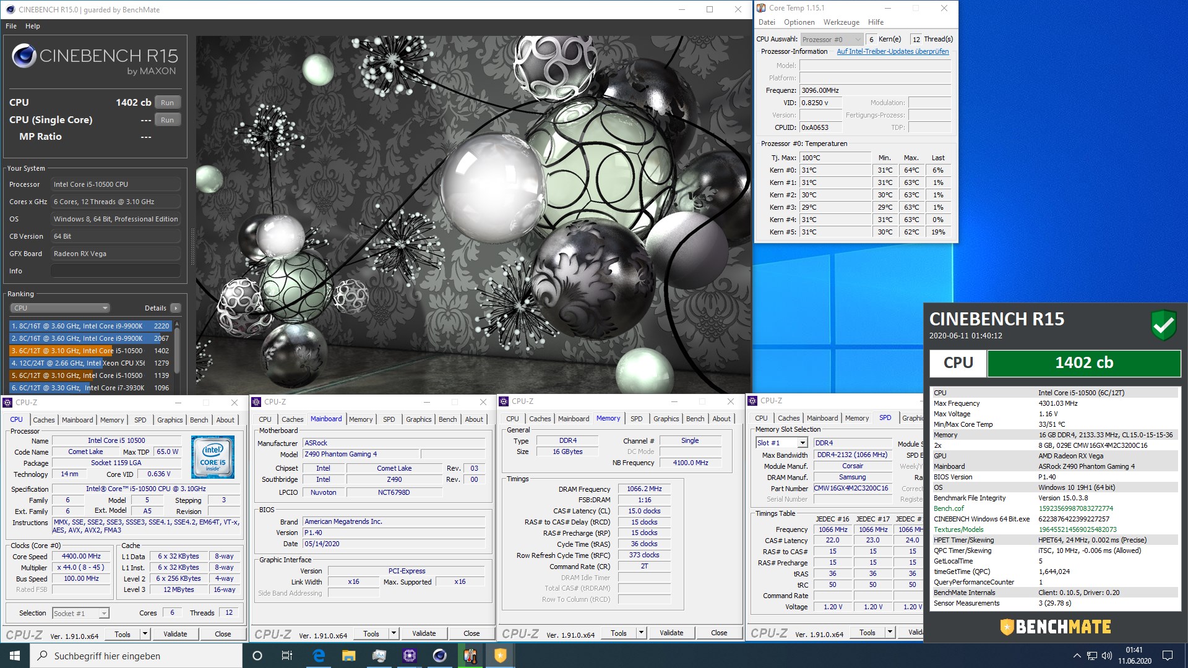The image size is (1188, 668).
Task: Open the Datei menu in Core Temp
Action: coord(767,22)
